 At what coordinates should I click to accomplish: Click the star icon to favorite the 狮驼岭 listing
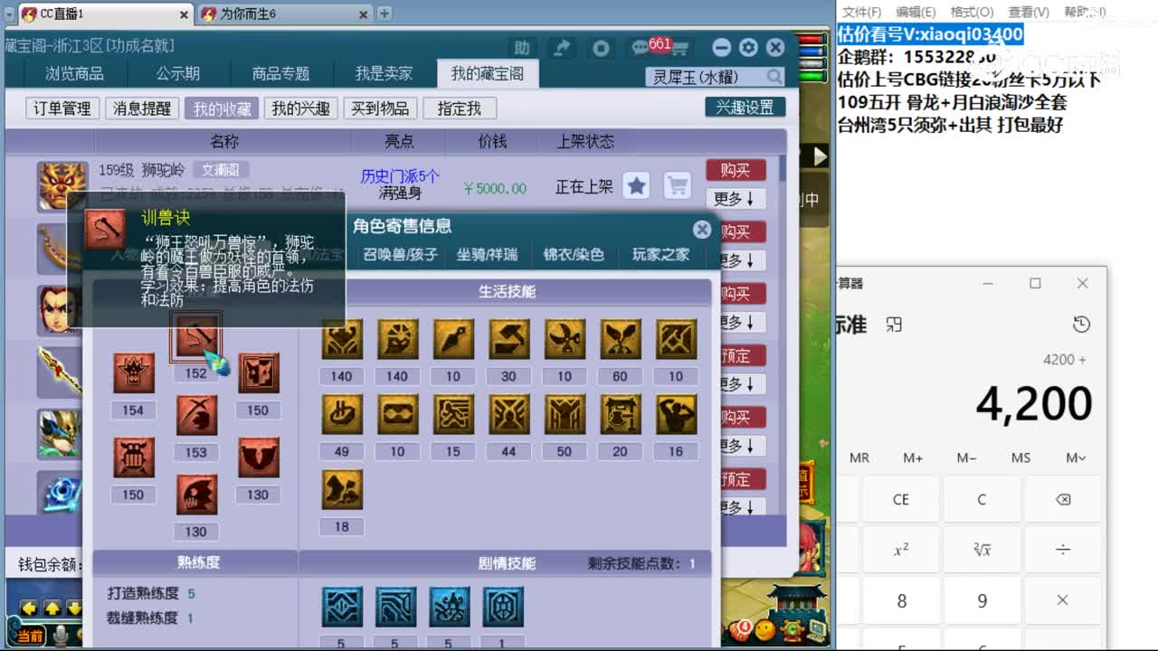click(636, 184)
